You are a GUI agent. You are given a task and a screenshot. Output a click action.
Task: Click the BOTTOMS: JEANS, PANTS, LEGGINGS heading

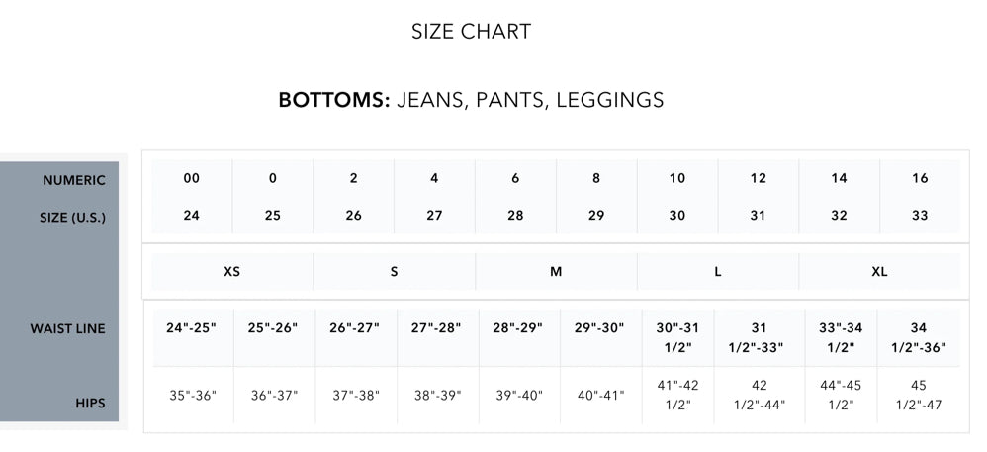click(472, 100)
